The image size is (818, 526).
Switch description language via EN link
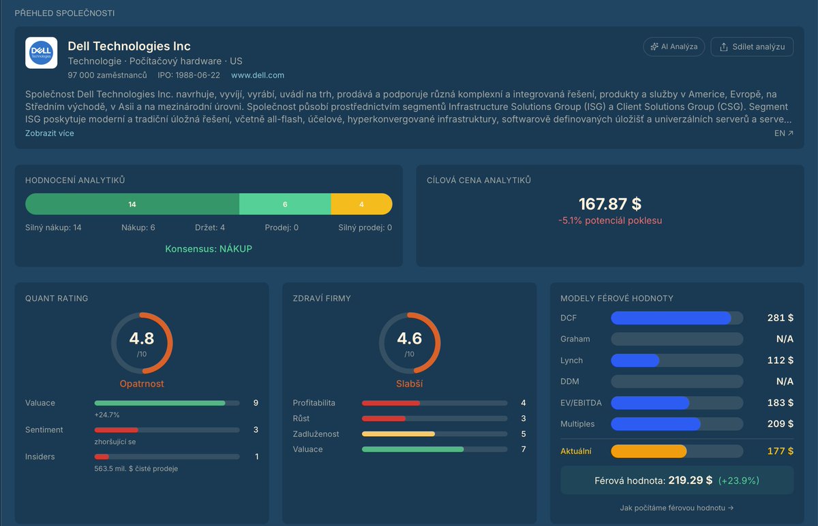pos(784,133)
